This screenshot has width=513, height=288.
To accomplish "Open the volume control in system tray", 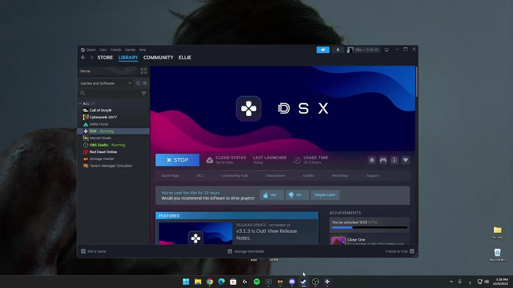I will (486, 282).
